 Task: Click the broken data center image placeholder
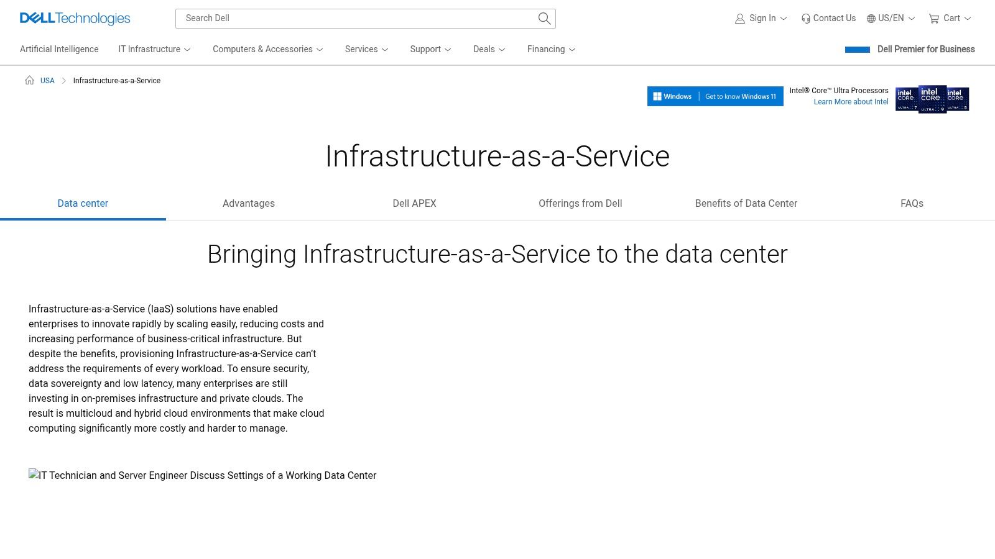point(202,475)
